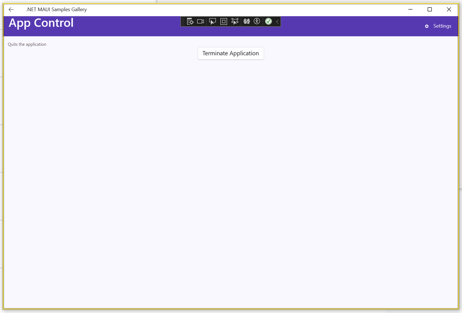Viewport: 462px width, 313px height.
Task: Click the Settings gear icon
Action: pos(427,26)
